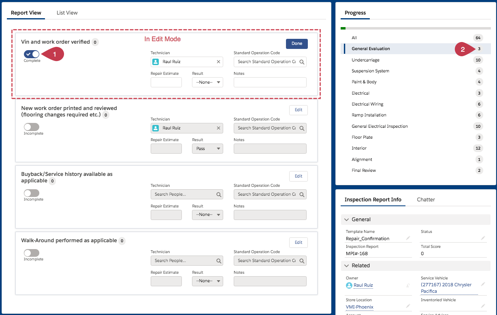The height and width of the screenshot is (315, 497).
Task: Collapse the General section
Action: 347,220
